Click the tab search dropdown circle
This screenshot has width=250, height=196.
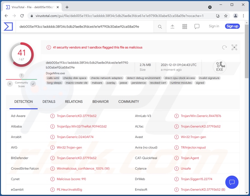(x=210, y=7)
